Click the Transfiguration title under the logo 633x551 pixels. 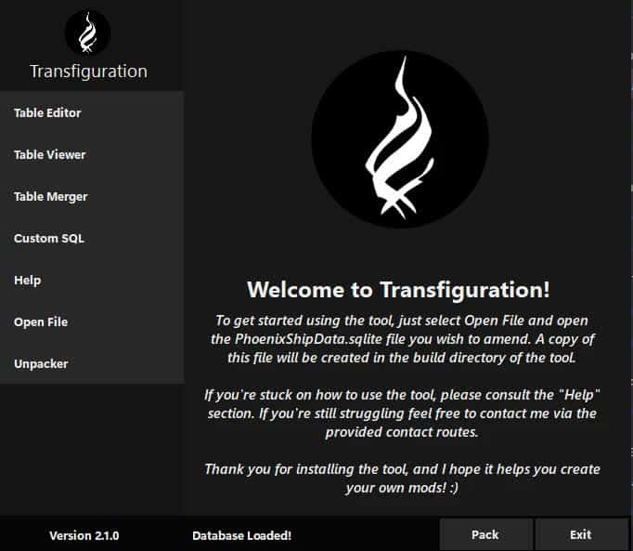tap(88, 72)
